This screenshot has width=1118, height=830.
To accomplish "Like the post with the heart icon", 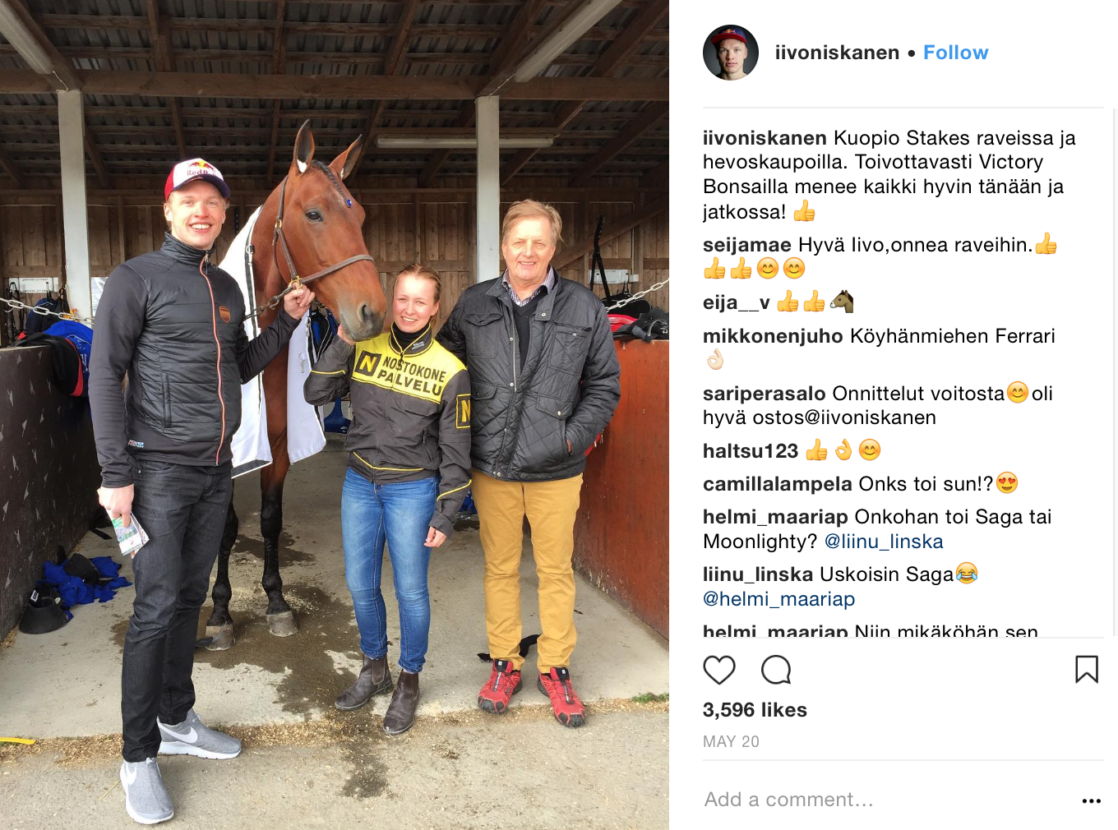I will pos(719,671).
